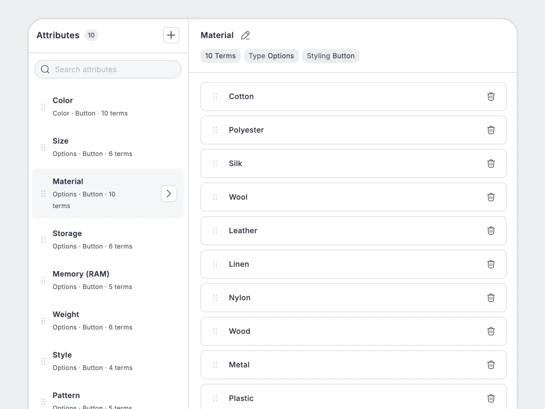The image size is (545, 409).
Task: Open the Memory (RAM) attribute
Action: (x=108, y=280)
